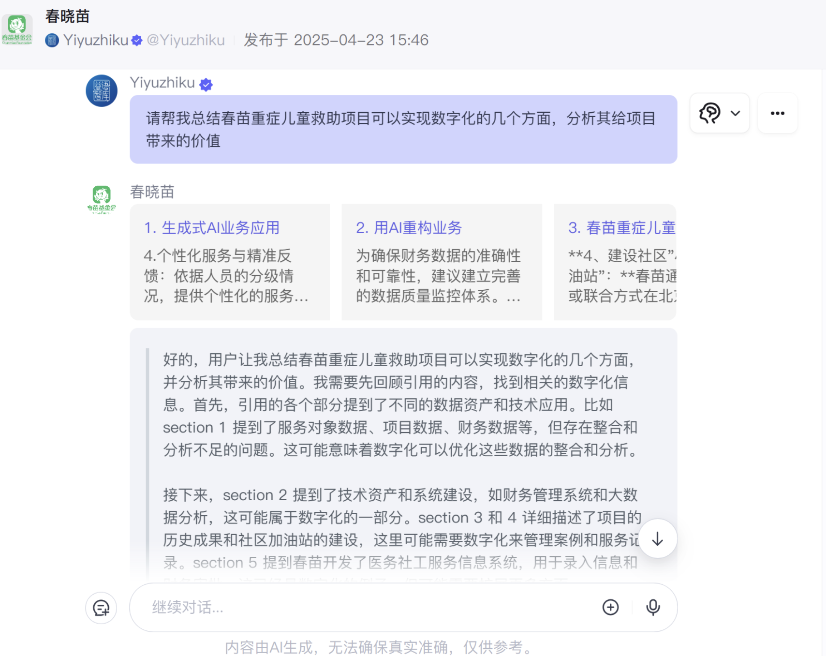Open the 春晓苗 bot avatar in chat reply
Image resolution: width=826 pixels, height=656 pixels.
point(102,199)
